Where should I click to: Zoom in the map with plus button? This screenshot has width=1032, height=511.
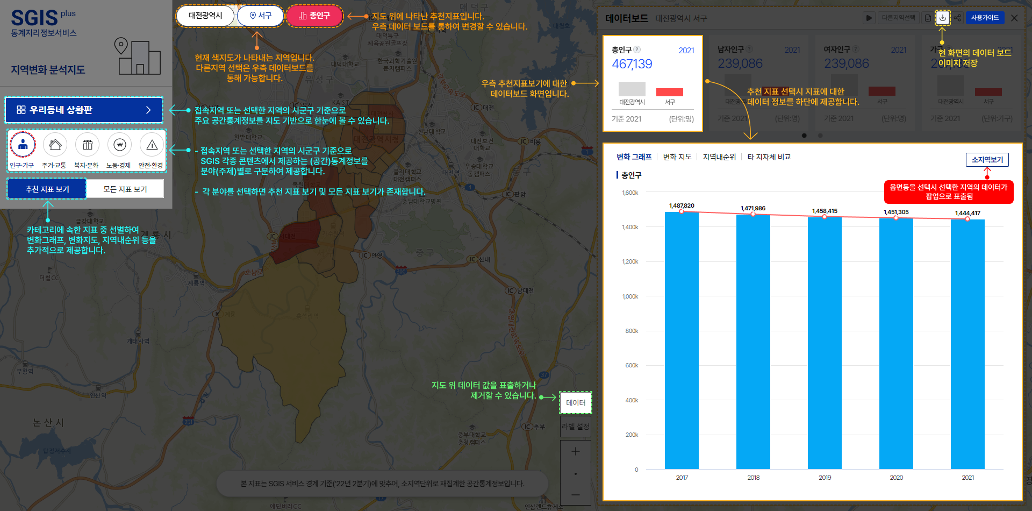click(575, 451)
